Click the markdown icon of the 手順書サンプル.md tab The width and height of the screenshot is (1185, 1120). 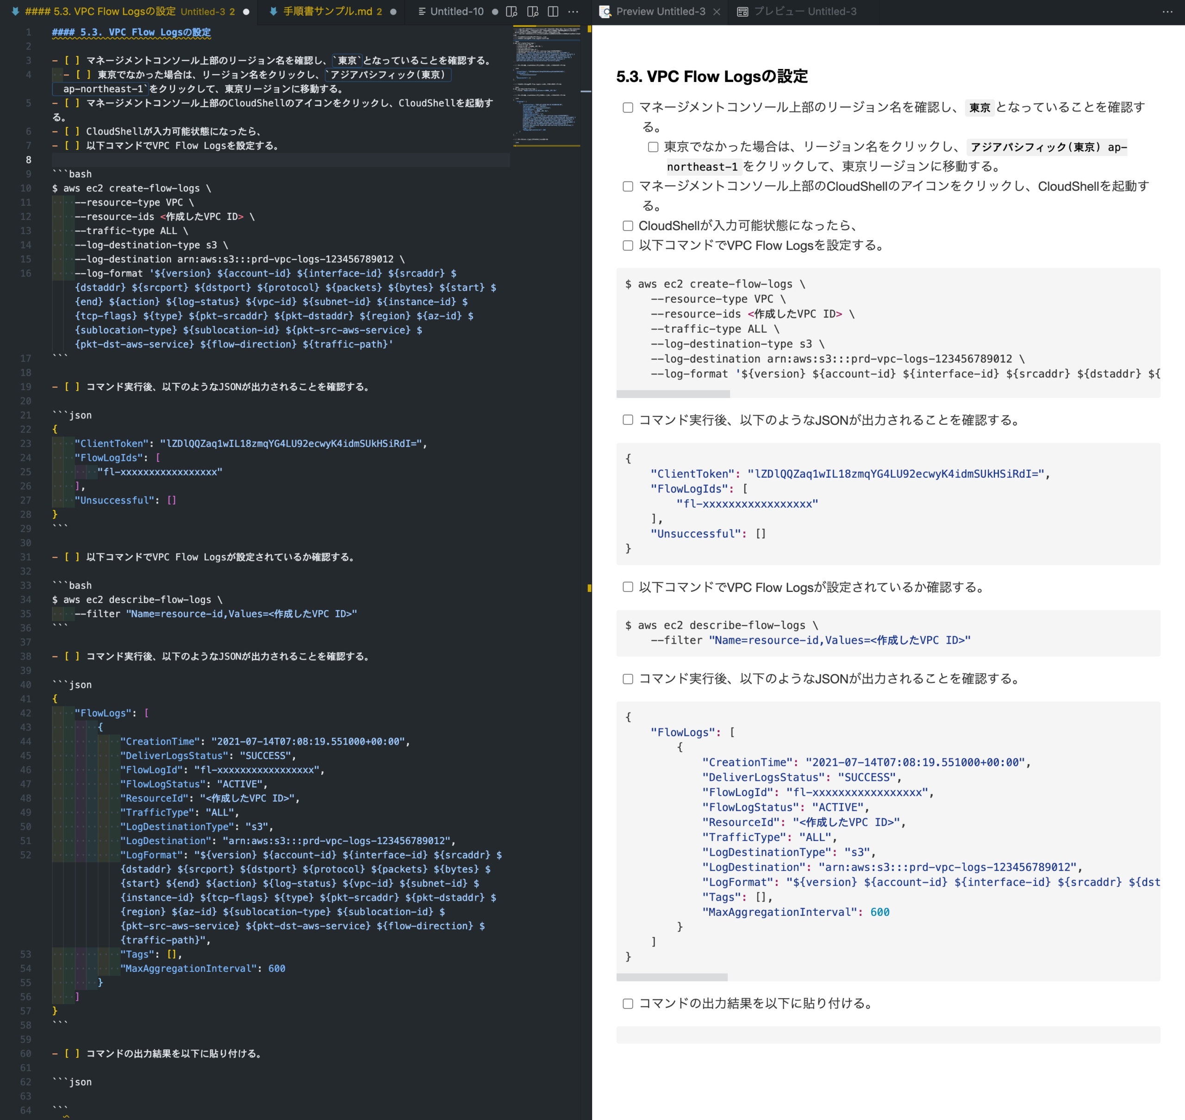[x=274, y=12]
